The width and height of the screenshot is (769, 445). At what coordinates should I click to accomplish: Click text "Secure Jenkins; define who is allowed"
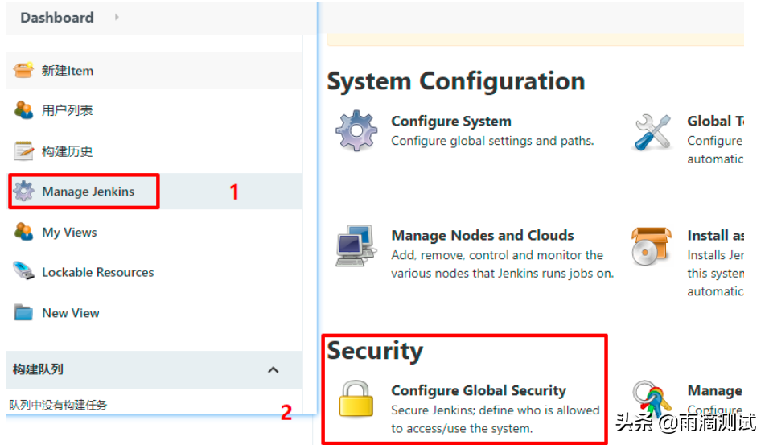[496, 410]
